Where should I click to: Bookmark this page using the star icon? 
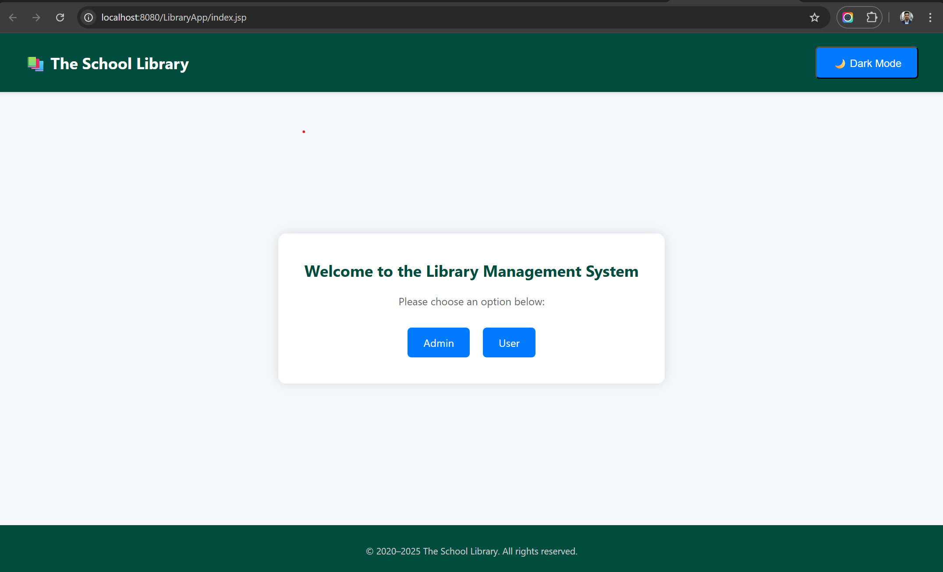pos(815,17)
